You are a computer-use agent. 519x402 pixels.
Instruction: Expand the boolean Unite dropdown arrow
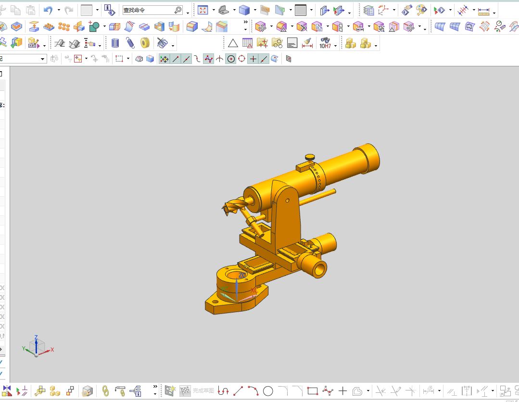pos(104,26)
